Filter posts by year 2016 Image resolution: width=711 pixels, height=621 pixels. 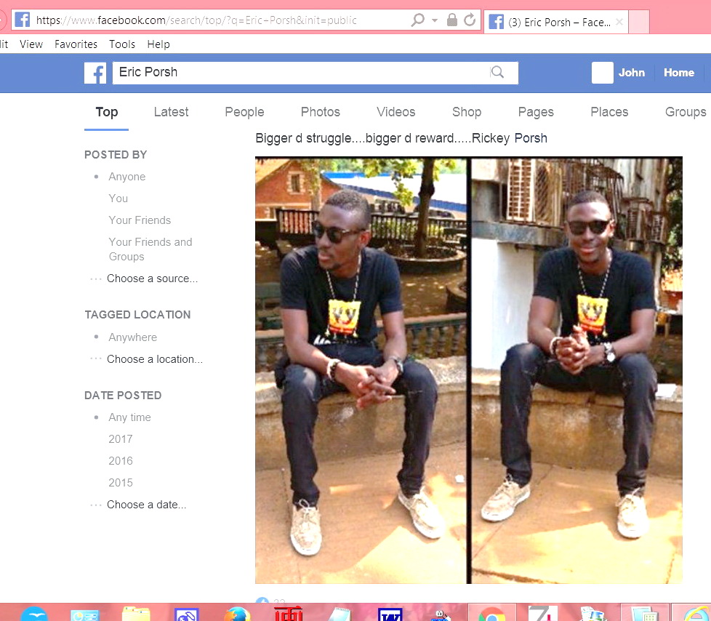(x=121, y=461)
